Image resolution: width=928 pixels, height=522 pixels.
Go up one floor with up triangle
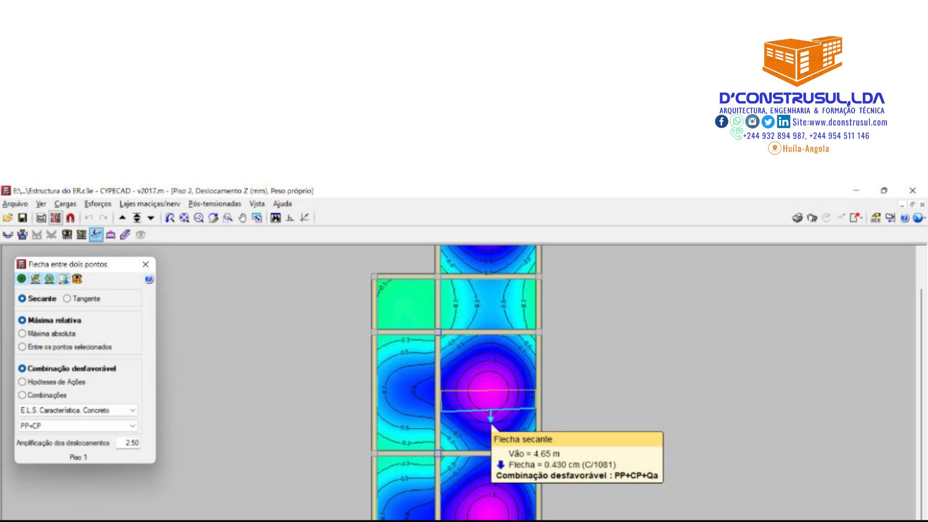[x=122, y=218]
